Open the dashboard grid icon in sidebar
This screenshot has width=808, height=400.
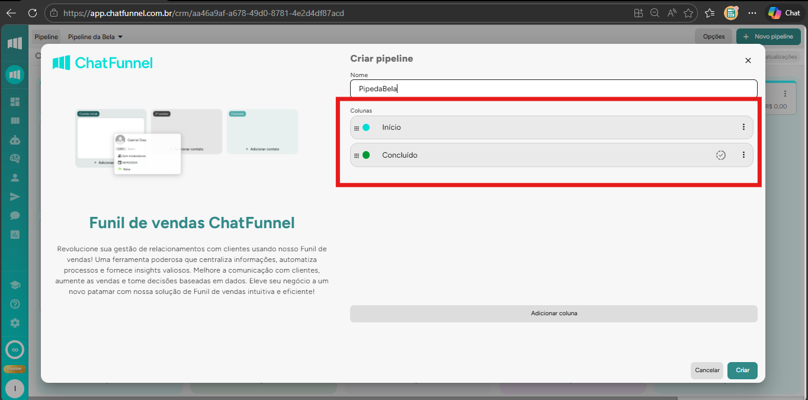point(15,102)
